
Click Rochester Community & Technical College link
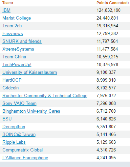click(45, 96)
